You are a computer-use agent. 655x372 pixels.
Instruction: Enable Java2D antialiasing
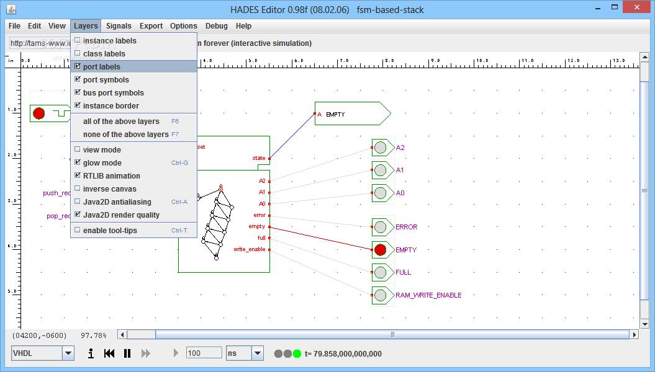coord(133,202)
